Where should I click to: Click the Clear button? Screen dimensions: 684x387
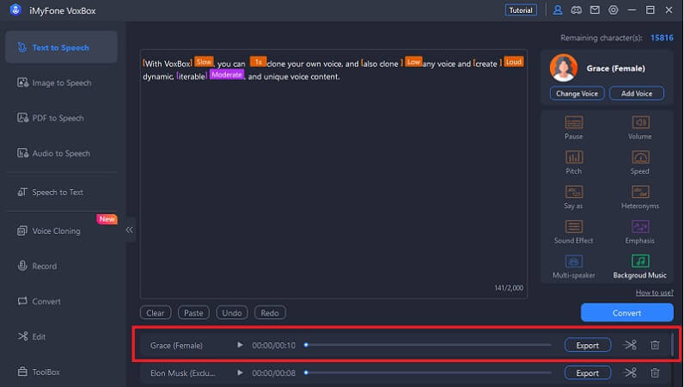(x=156, y=313)
